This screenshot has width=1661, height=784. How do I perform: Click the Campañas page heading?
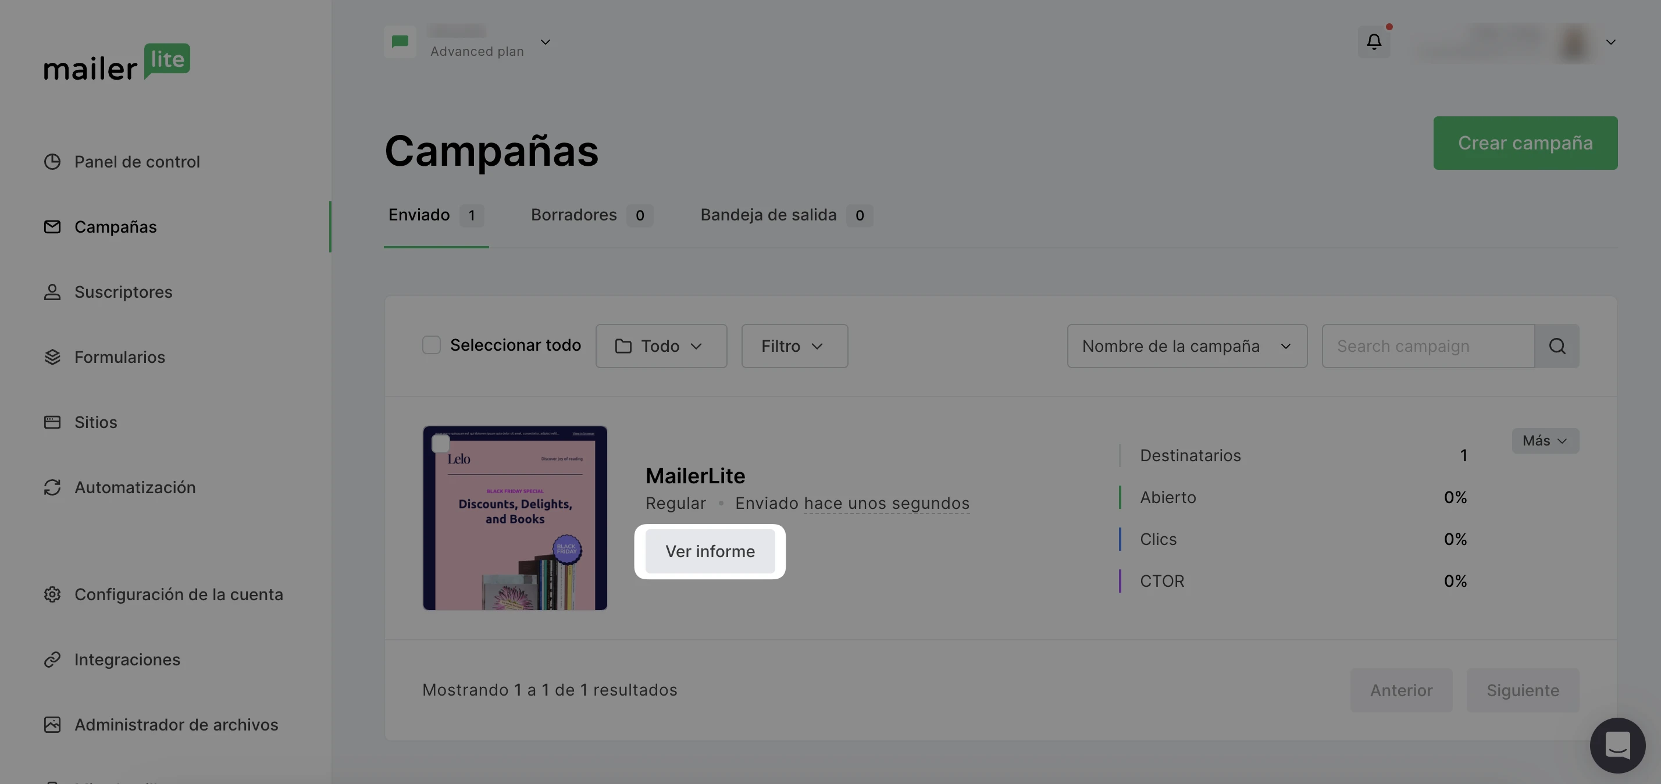click(x=491, y=151)
